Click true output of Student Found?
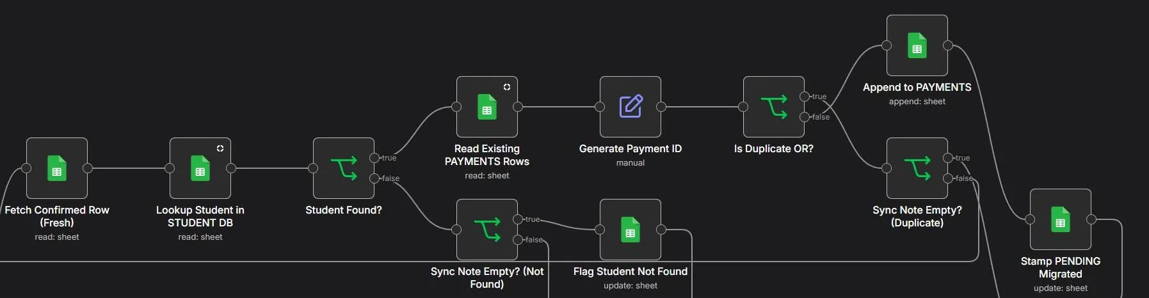Image resolution: width=1149 pixels, height=298 pixels. (374, 158)
